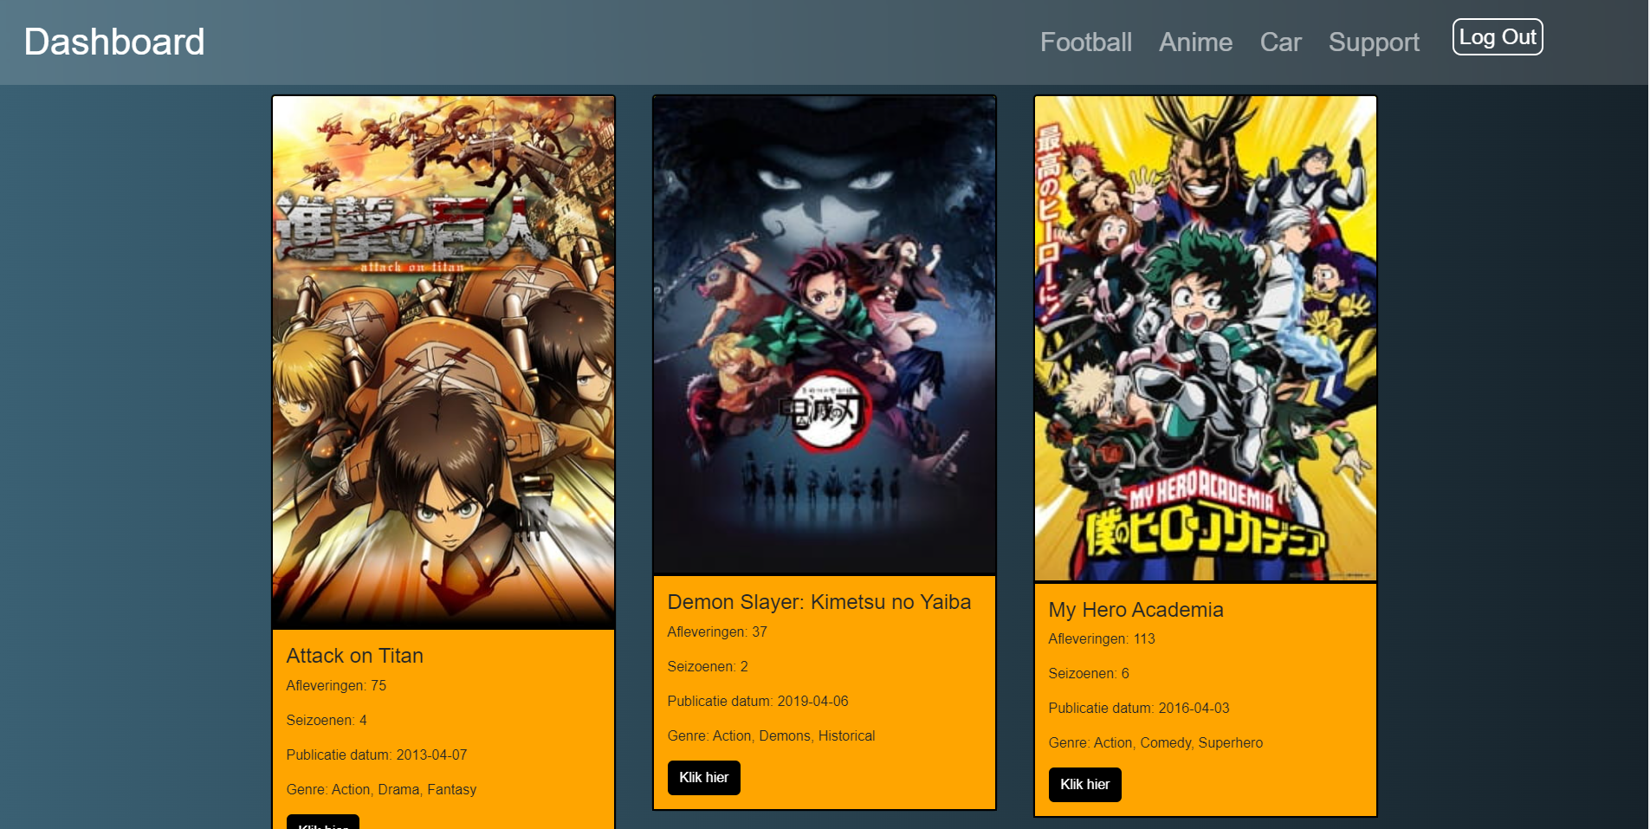Click the Afleveringen: 113 text

pyautogui.click(x=1102, y=638)
